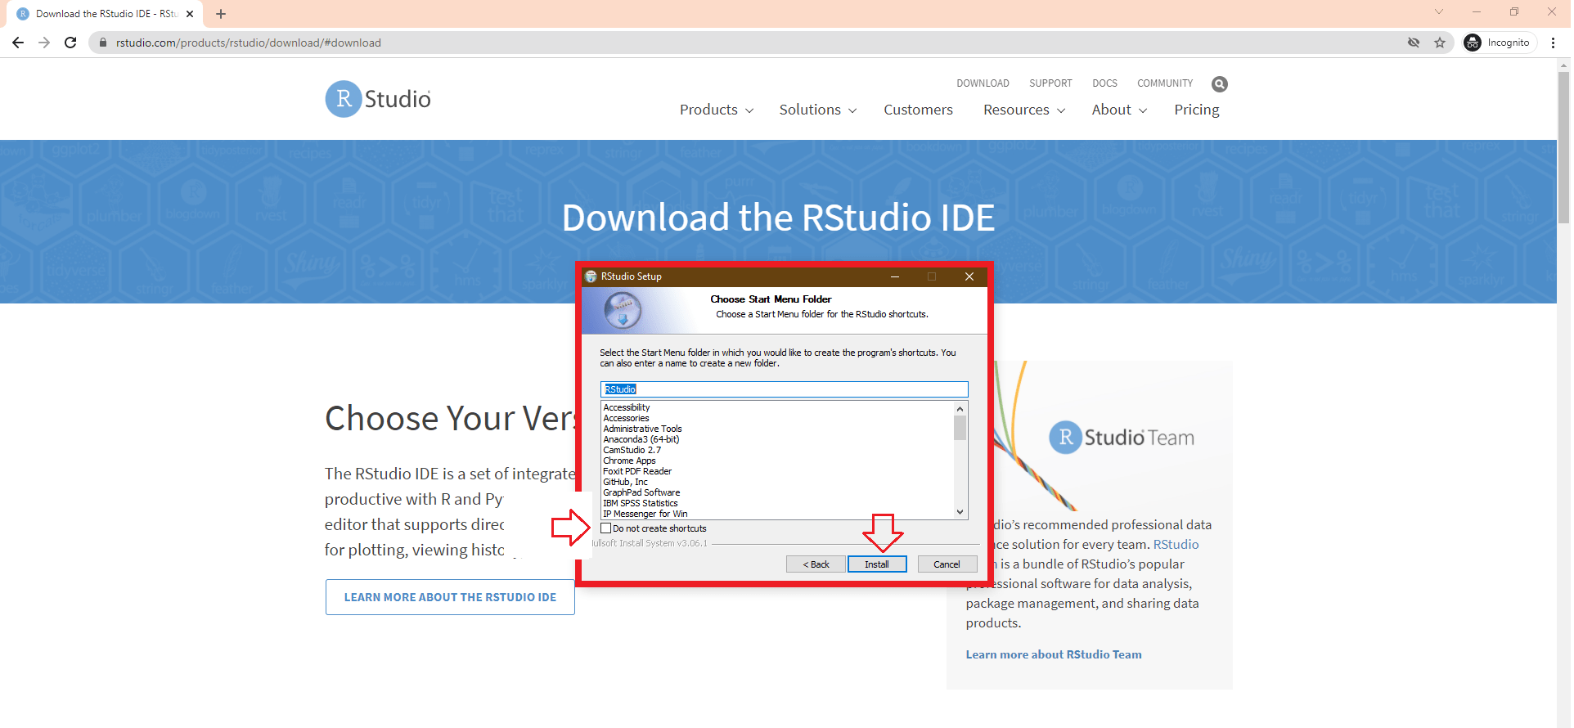
Task: Open the tab search chevron
Action: pos(1439,11)
